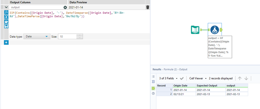Select output cell 2021-02-13 in row 2
This screenshot has height=109, width=260.
point(237,94)
